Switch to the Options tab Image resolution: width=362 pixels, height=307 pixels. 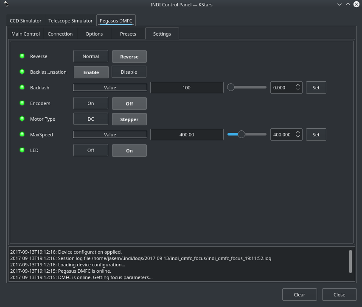click(x=94, y=34)
